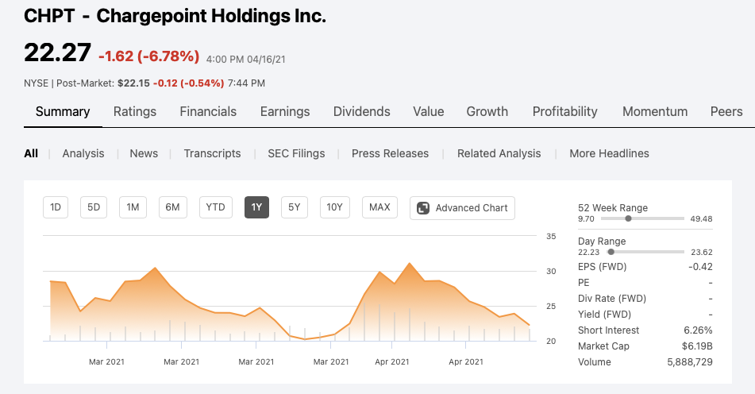The image size is (755, 394).
Task: Open the Ratings tab
Action: pos(135,112)
